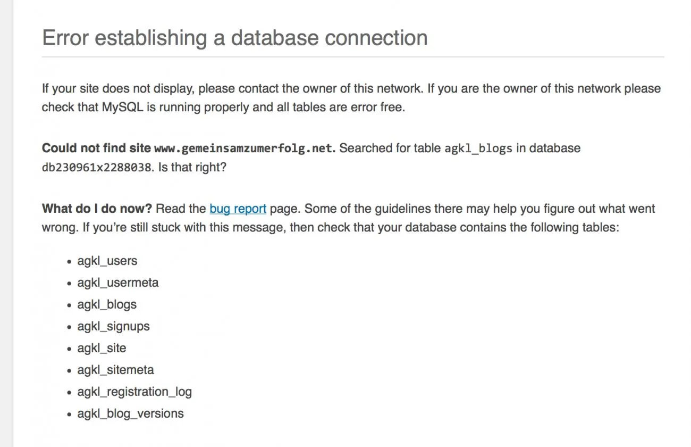This screenshot has width=691, height=447.
Task: Select the agkl_usermeta list item
Action: 118,283
